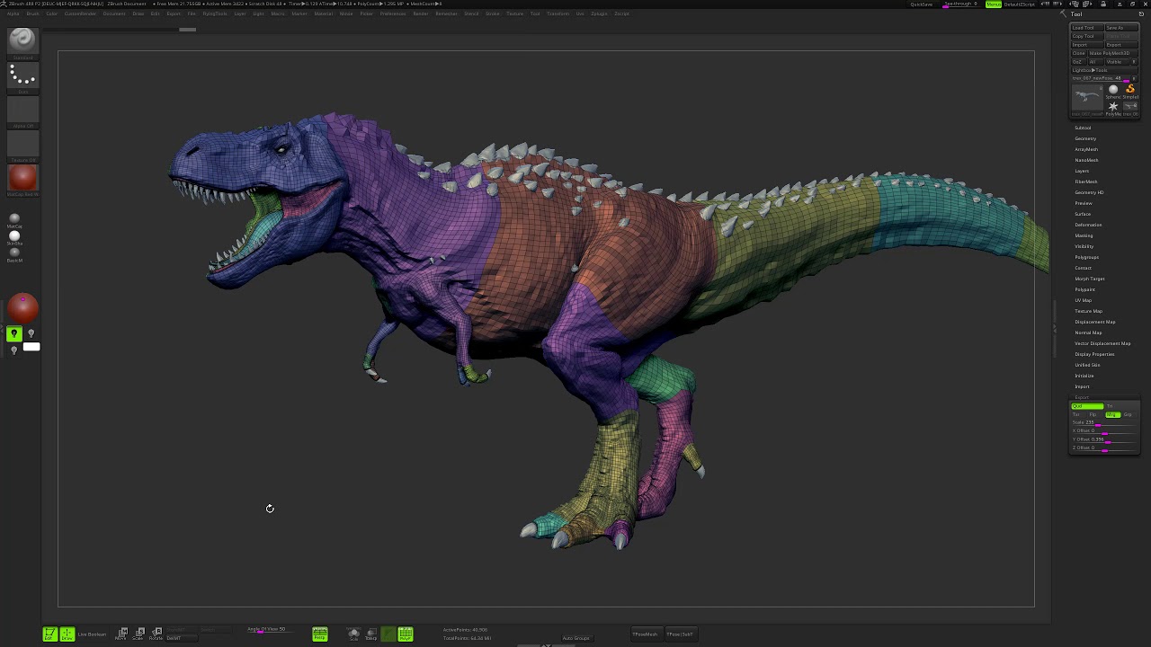Open the Alpha Off selector on left shelf
Viewport: 1151px width, 647px height.
tap(22, 111)
